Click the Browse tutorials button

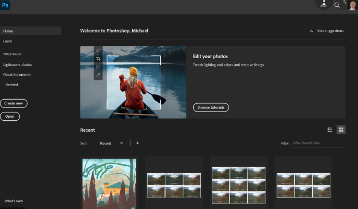(x=211, y=107)
